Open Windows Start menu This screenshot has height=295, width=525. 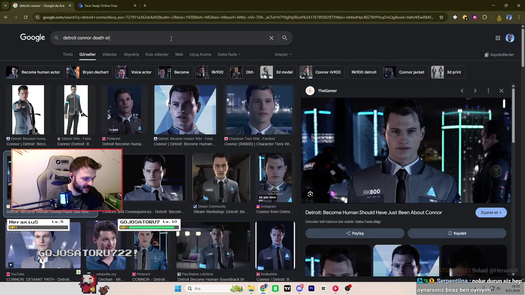[178, 288]
